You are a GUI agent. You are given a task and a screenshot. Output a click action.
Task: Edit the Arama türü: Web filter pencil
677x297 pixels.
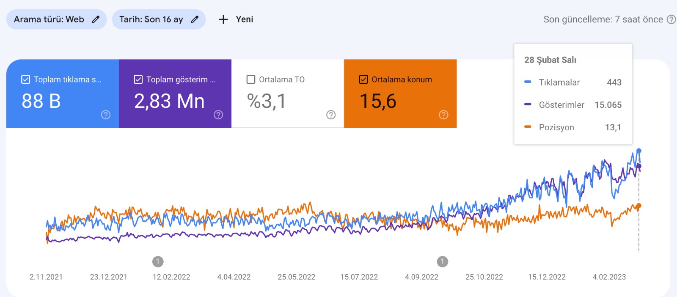(x=96, y=19)
